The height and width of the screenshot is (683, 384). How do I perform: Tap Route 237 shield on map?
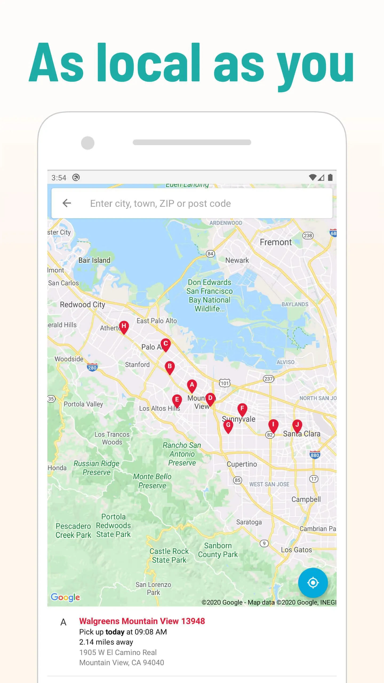(x=269, y=379)
